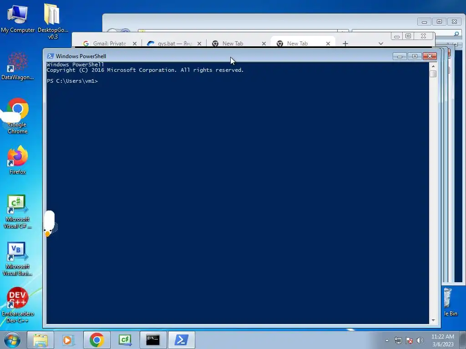The image size is (466, 349).
Task: Minimize the rearmost Explorer window
Action: pyautogui.click(x=424, y=22)
